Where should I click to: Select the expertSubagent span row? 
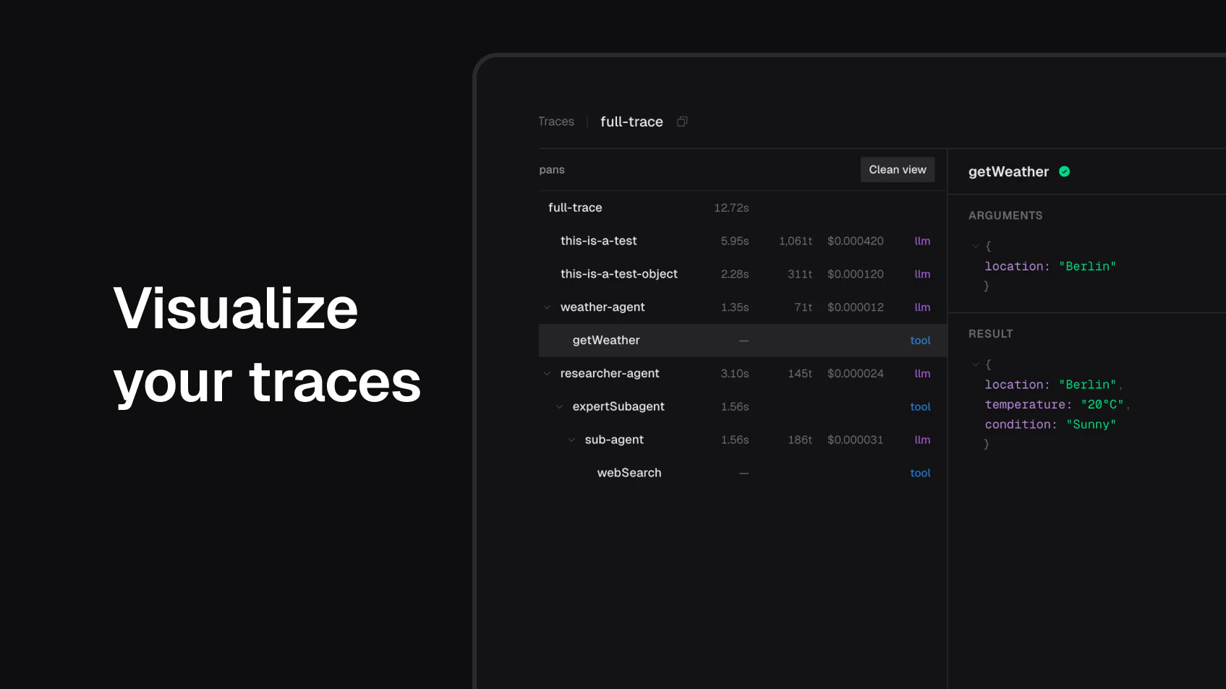743,407
